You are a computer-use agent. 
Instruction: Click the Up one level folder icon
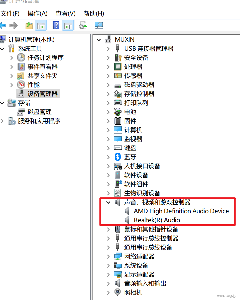pyautogui.click(x=29, y=25)
